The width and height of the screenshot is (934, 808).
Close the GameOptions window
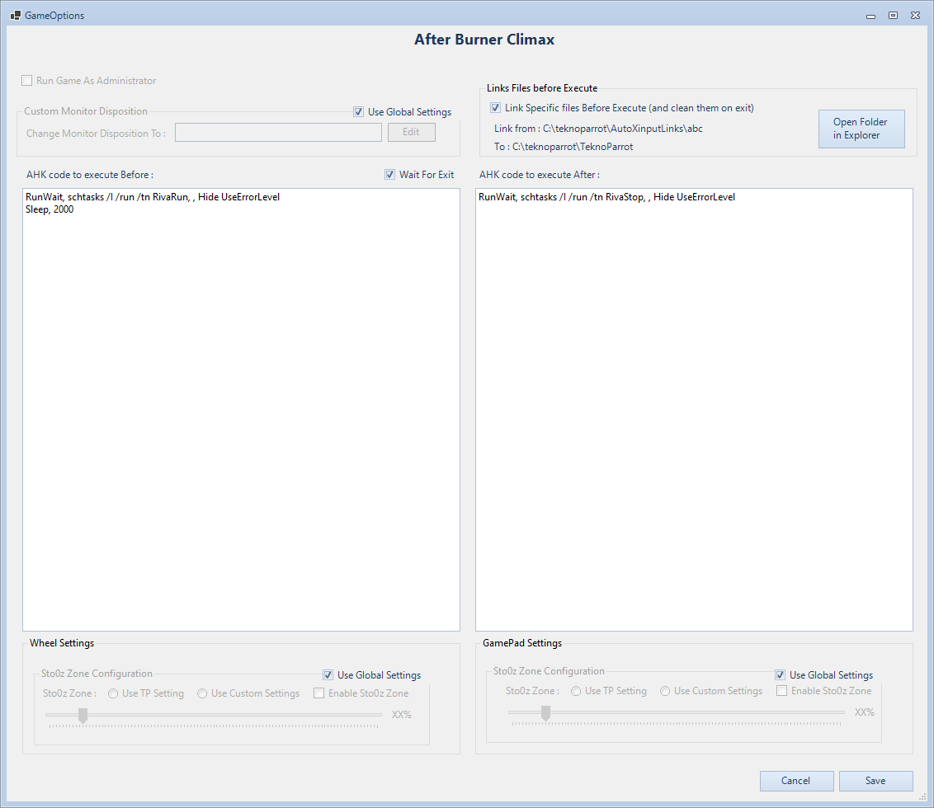(916, 16)
